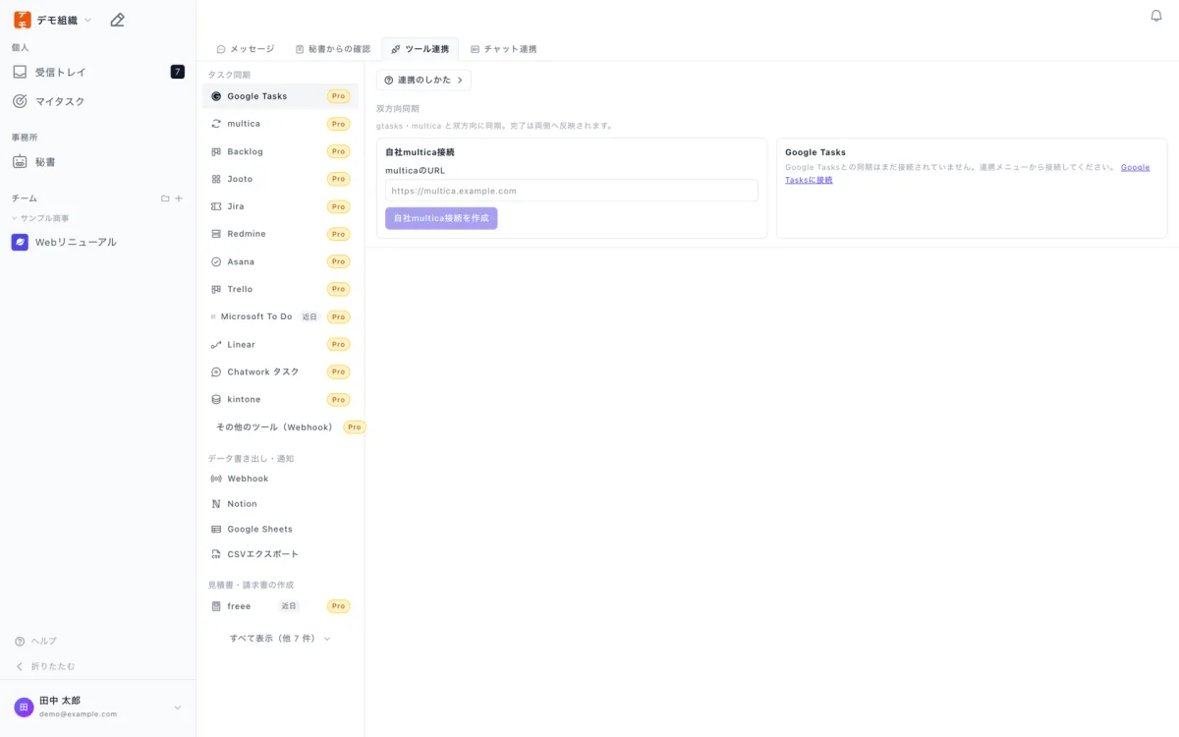Open user account menu chevron
The height and width of the screenshot is (737, 1179).
pyautogui.click(x=178, y=708)
